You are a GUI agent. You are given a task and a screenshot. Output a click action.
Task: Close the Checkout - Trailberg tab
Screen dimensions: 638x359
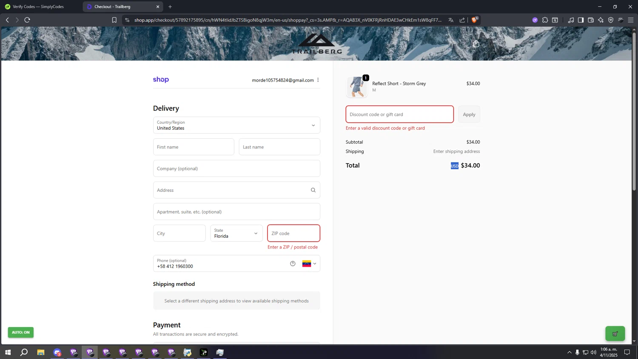click(x=158, y=7)
